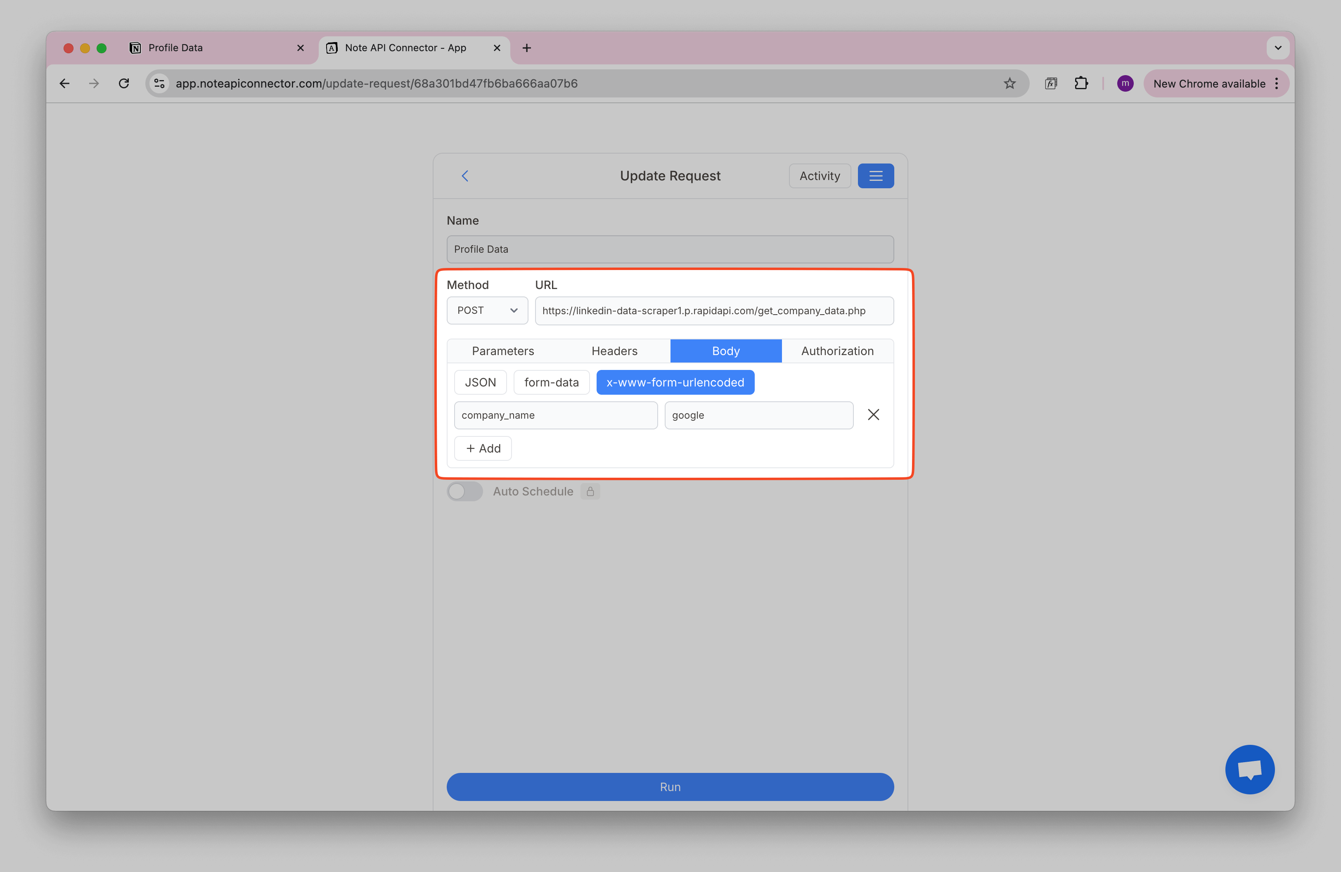Select the Note API Connector browser tab
The image size is (1341, 872).
pos(414,48)
